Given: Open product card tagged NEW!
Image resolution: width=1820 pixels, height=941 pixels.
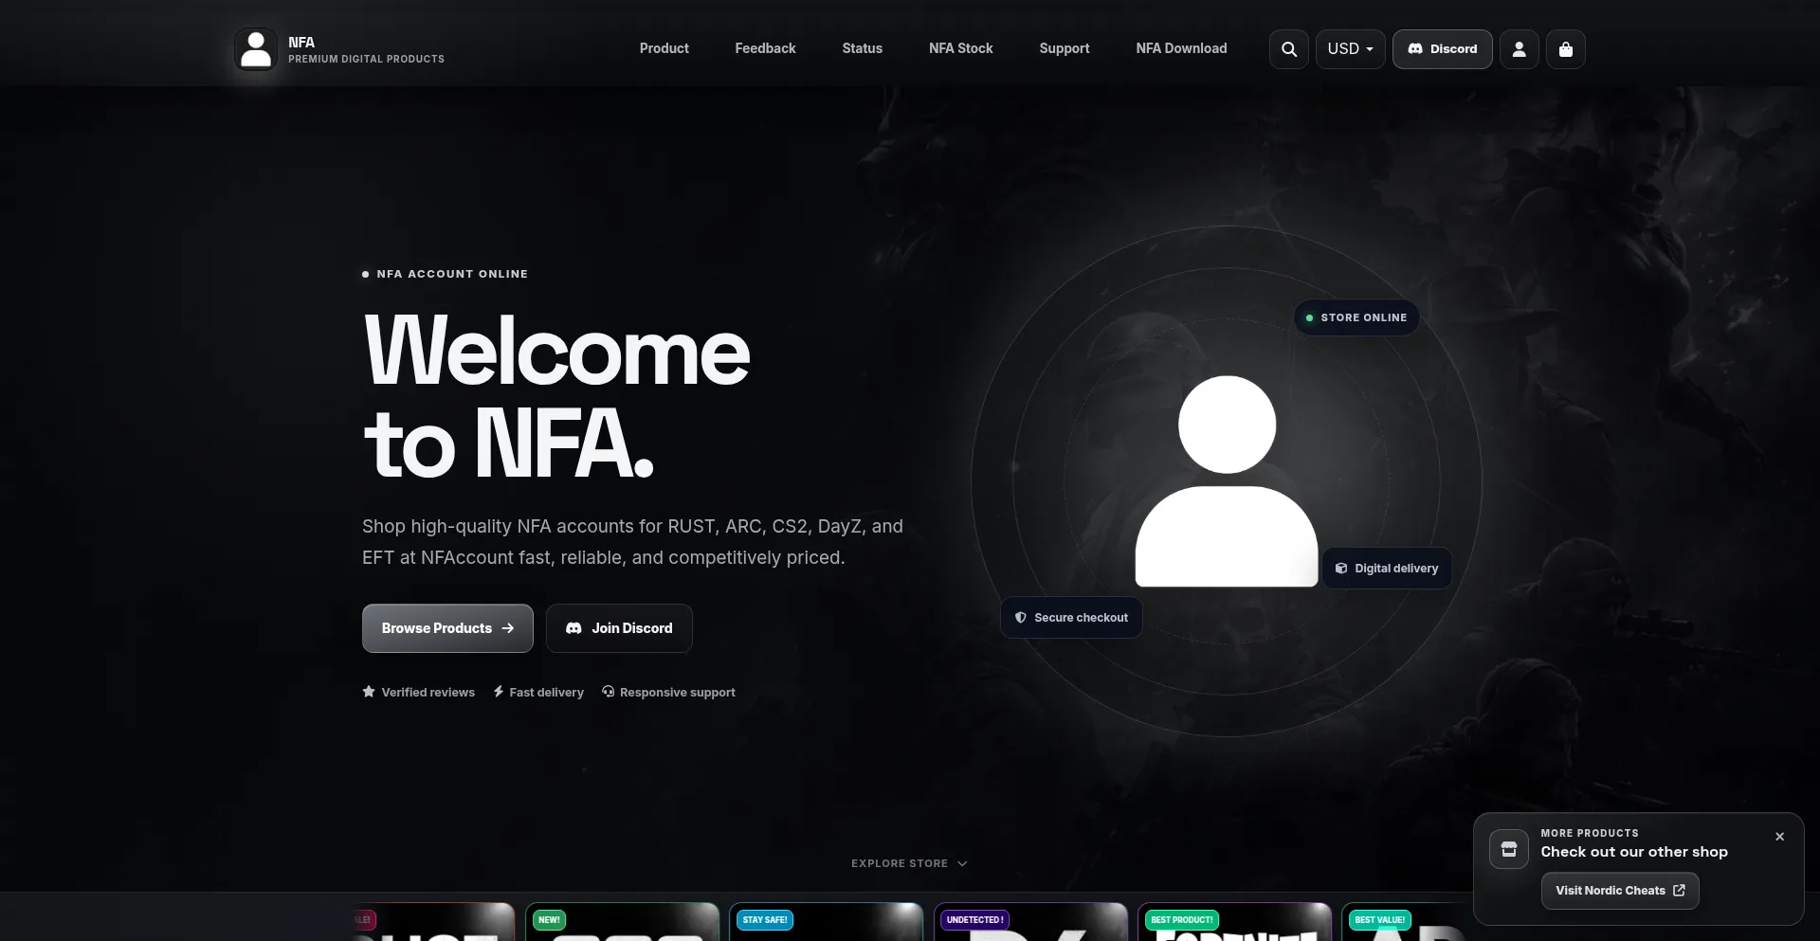Looking at the screenshot, I should click(x=622, y=922).
